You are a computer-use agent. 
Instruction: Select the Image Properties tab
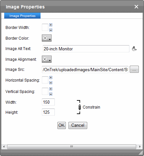point(22,16)
